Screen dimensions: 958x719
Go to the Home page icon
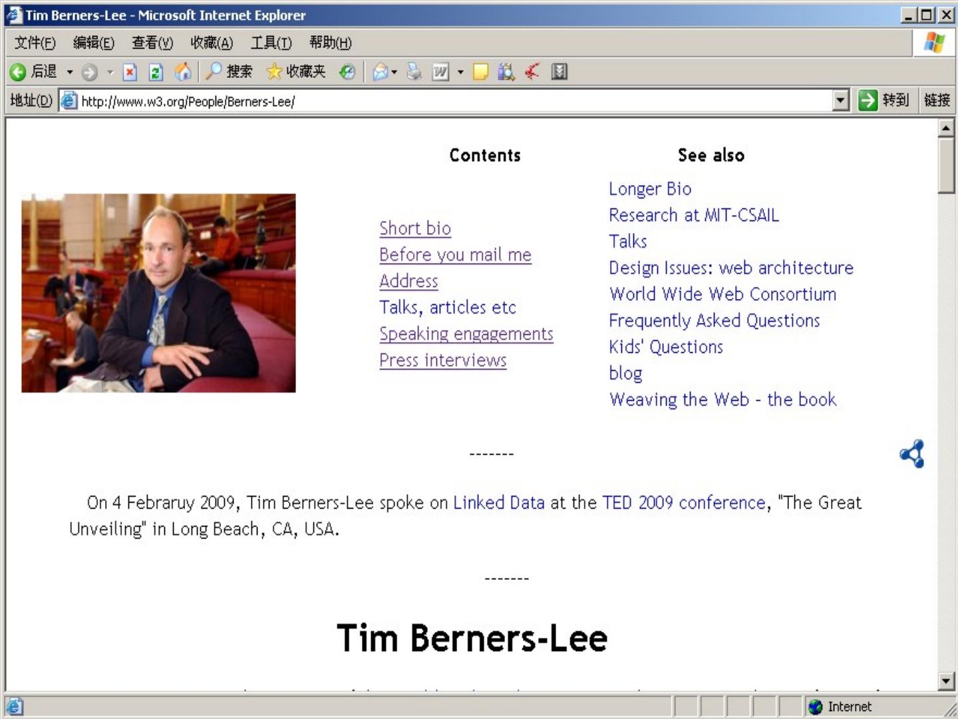[182, 72]
